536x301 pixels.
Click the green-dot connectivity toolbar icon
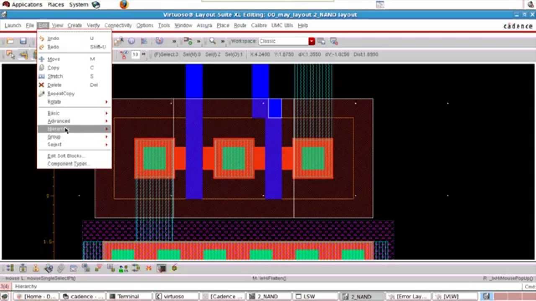(x=188, y=41)
